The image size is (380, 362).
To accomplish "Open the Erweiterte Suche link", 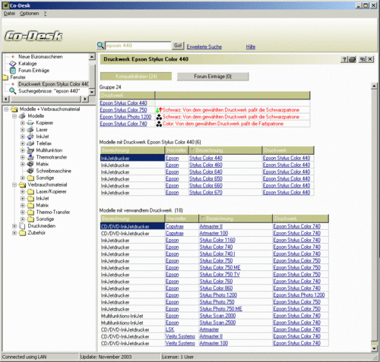I will click(204, 47).
